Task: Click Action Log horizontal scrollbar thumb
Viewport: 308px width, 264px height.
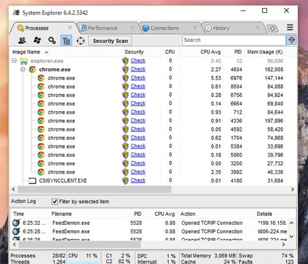Action: 79,244
